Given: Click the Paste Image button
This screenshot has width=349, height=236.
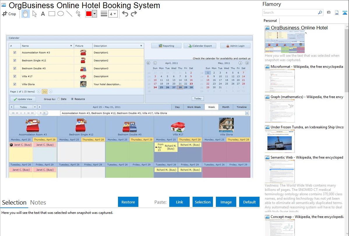Looking at the screenshot, I should tap(226, 202).
